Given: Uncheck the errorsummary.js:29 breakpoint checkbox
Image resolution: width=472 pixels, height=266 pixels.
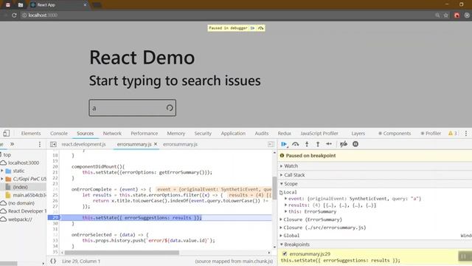Looking at the screenshot, I should click(x=285, y=254).
